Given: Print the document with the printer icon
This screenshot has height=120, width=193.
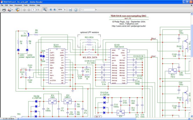Looking at the screenshot, I should pyautogui.click(x=4, y=10).
